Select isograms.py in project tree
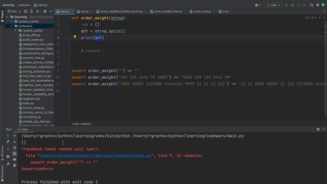 (x=31, y=99)
